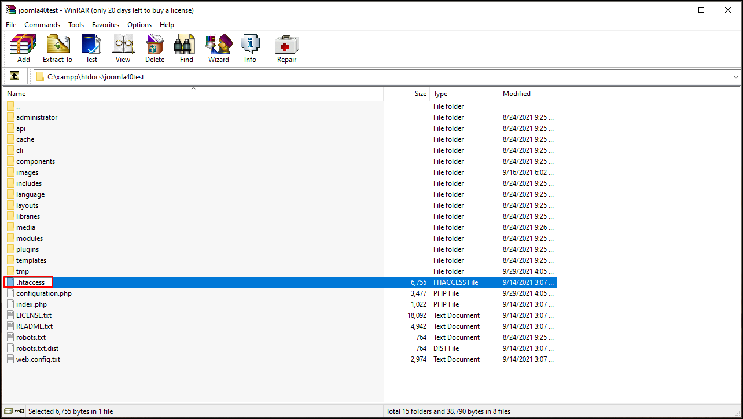The image size is (743, 419).
Task: Select the api folder
Action: click(21, 128)
